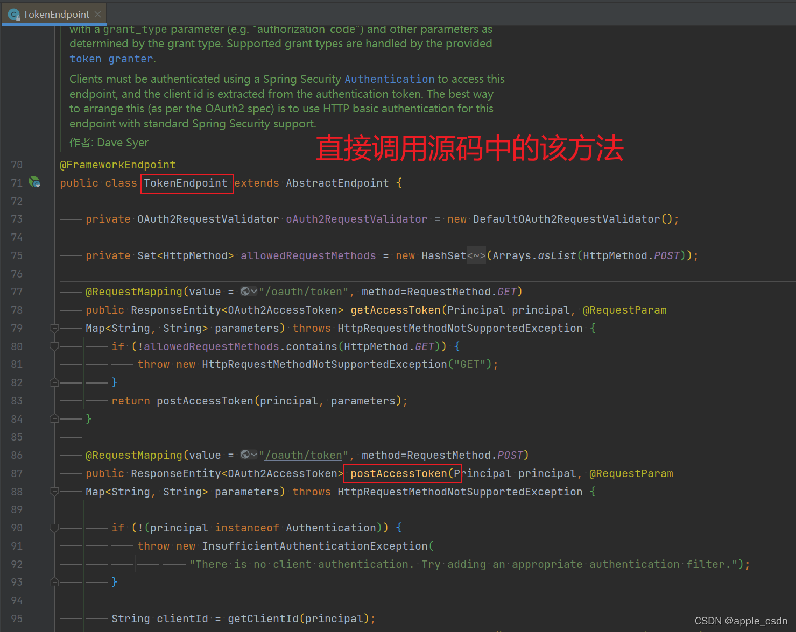Open the granter link in the Javadoc

click(131, 59)
